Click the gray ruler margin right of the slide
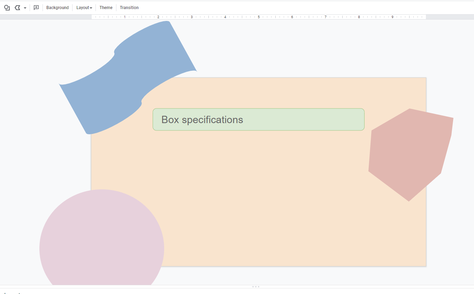 coord(450,17)
